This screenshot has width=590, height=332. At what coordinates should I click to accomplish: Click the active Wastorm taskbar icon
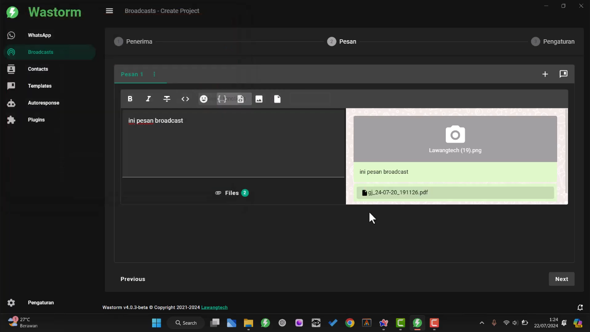coord(417,323)
